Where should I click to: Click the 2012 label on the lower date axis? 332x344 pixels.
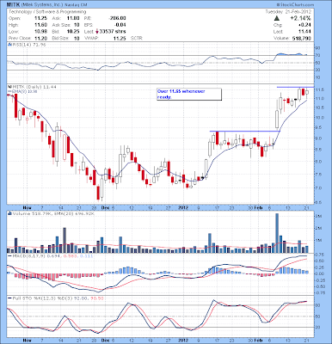click(183, 341)
